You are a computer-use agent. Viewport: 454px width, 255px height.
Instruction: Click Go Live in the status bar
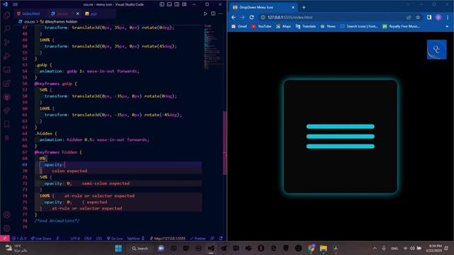coord(115,238)
